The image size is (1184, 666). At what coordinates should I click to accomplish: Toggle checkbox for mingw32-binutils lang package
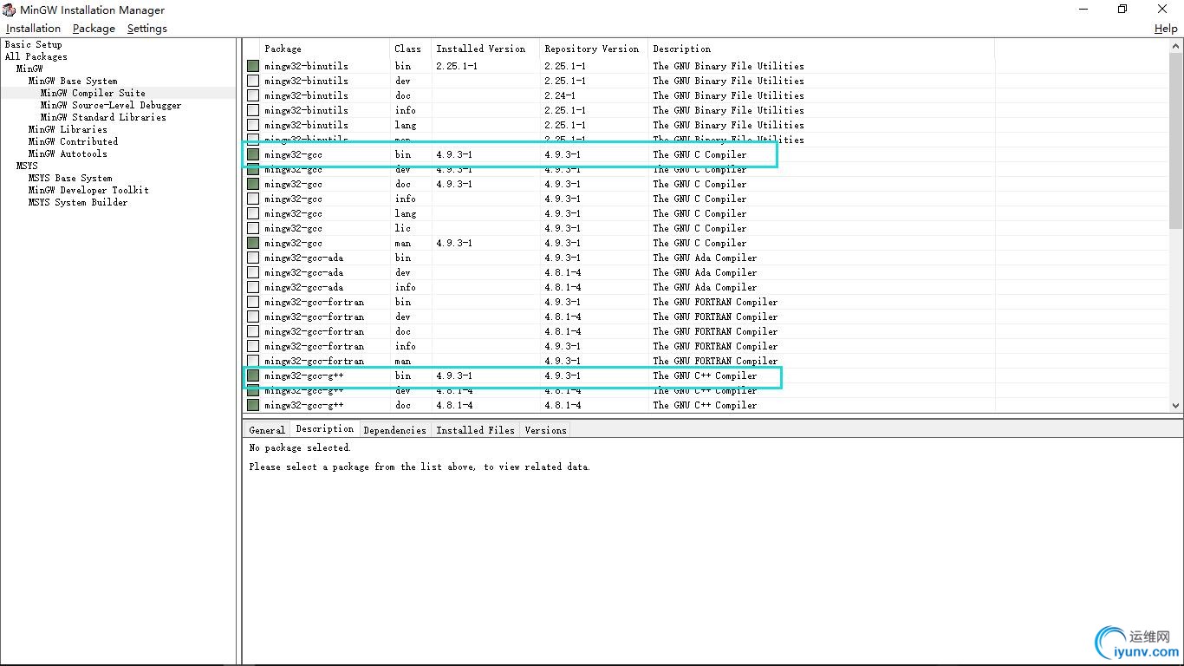pos(253,125)
